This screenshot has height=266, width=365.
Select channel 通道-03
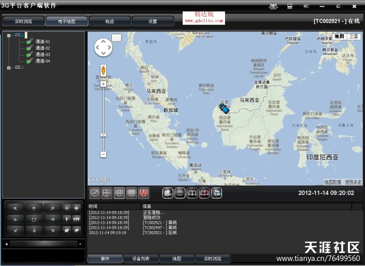(43, 54)
